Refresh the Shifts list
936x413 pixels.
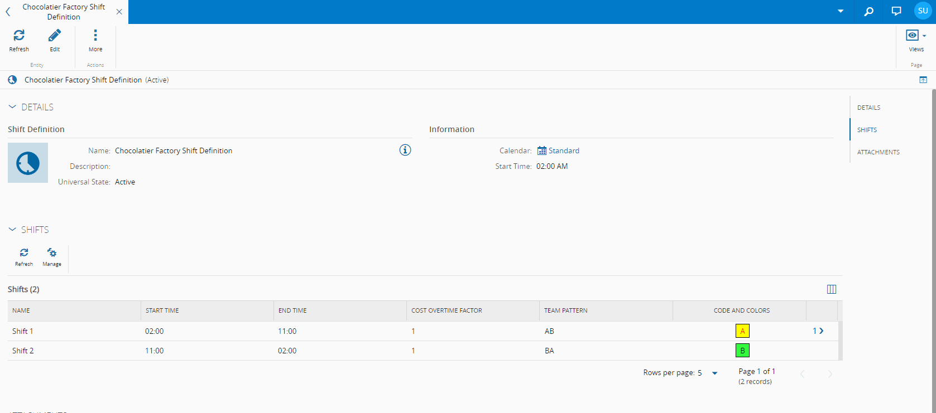pyautogui.click(x=24, y=253)
